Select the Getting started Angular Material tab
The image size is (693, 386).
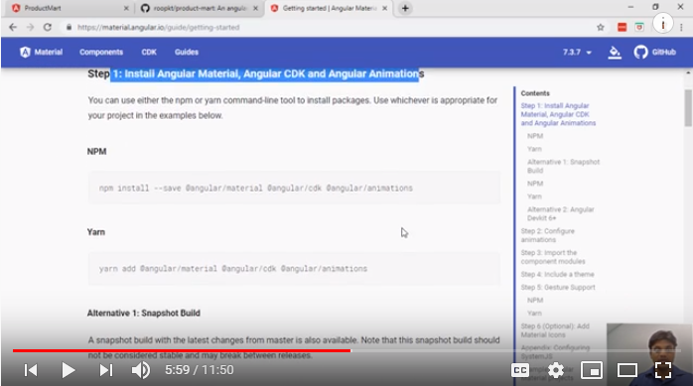click(329, 8)
